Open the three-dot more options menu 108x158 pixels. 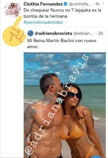click(104, 4)
